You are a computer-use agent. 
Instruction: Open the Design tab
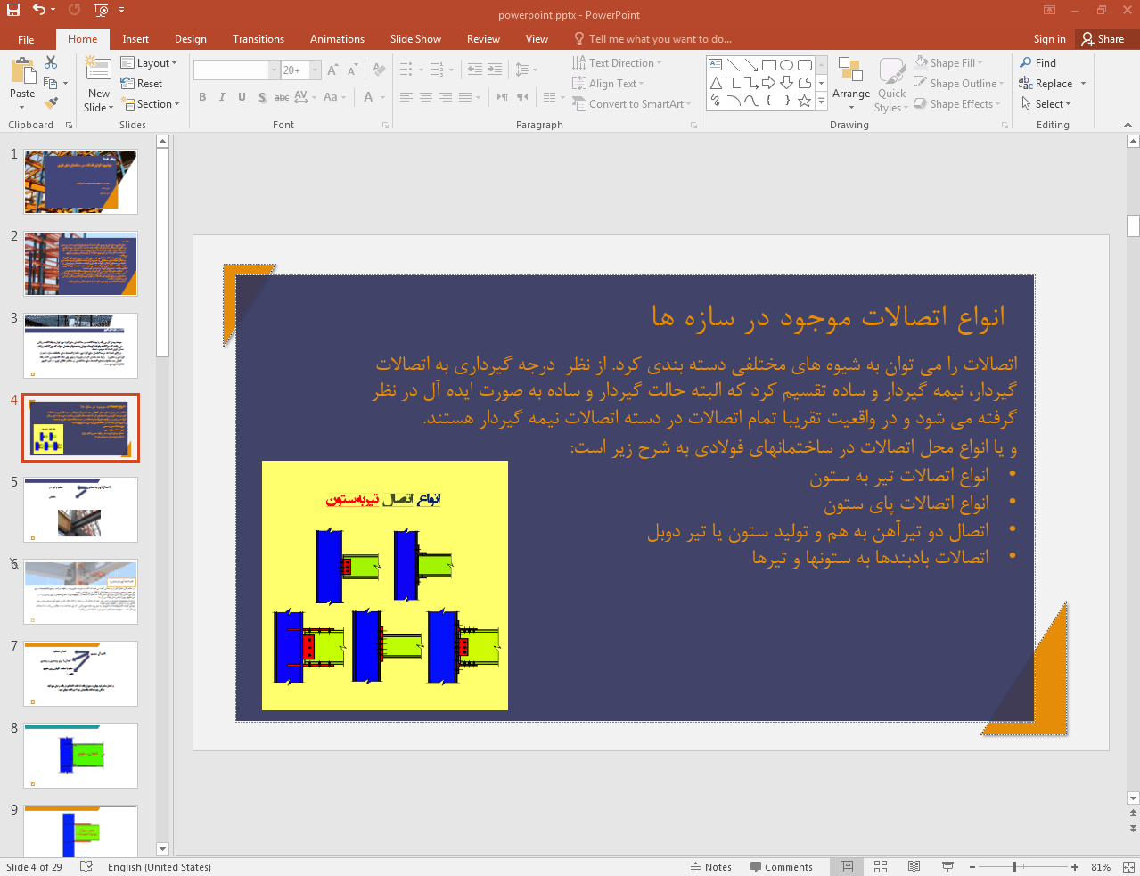[x=190, y=39]
